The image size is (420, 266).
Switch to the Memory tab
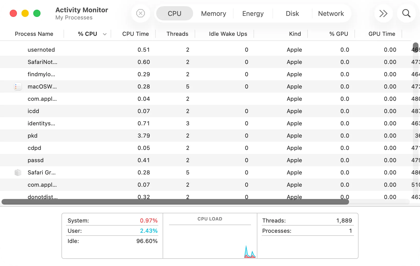tap(214, 13)
